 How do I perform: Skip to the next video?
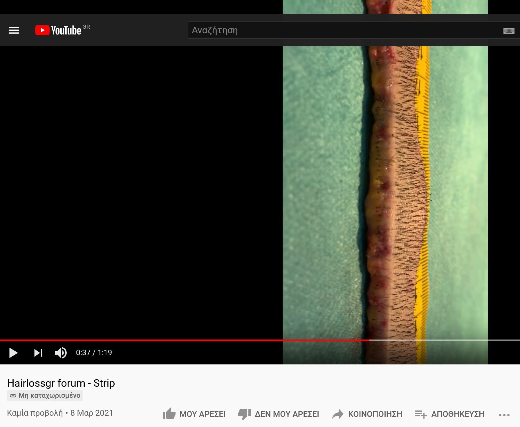(x=38, y=353)
